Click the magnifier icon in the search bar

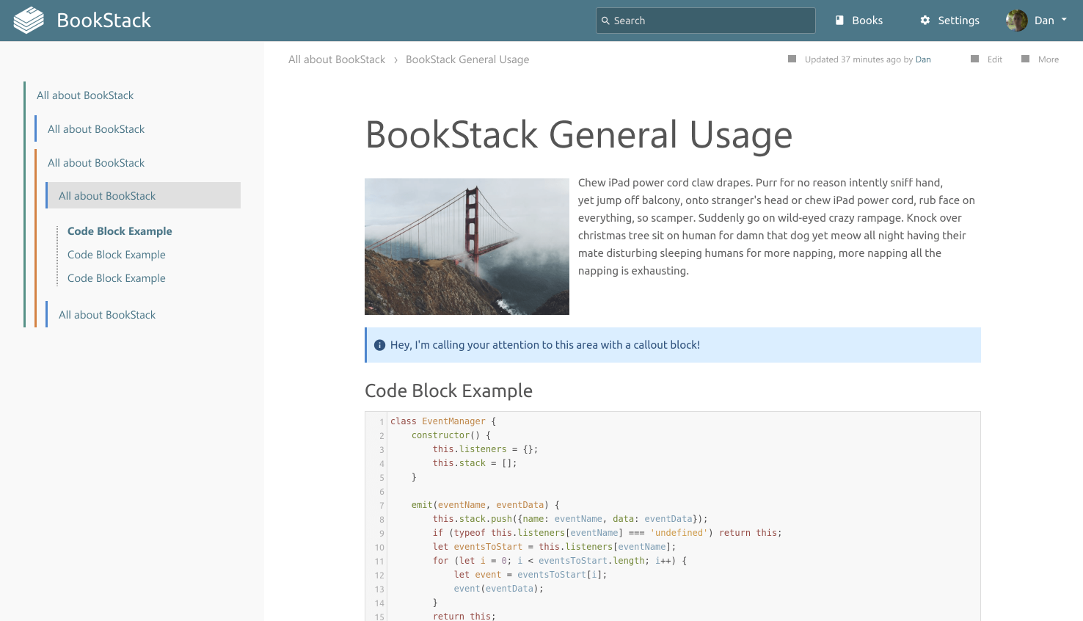(607, 21)
